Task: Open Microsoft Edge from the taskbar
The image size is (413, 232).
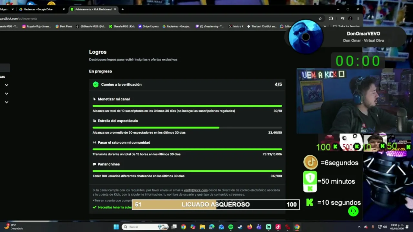Action: point(212,227)
